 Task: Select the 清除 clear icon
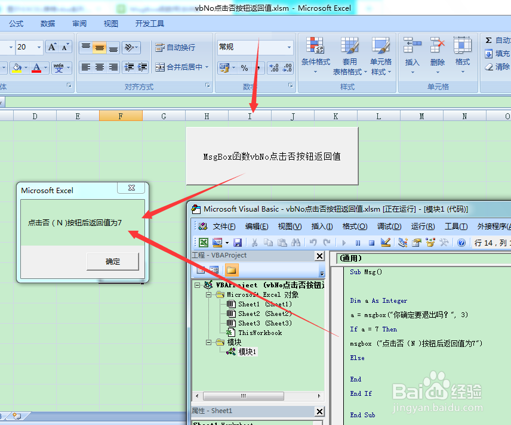491,67
